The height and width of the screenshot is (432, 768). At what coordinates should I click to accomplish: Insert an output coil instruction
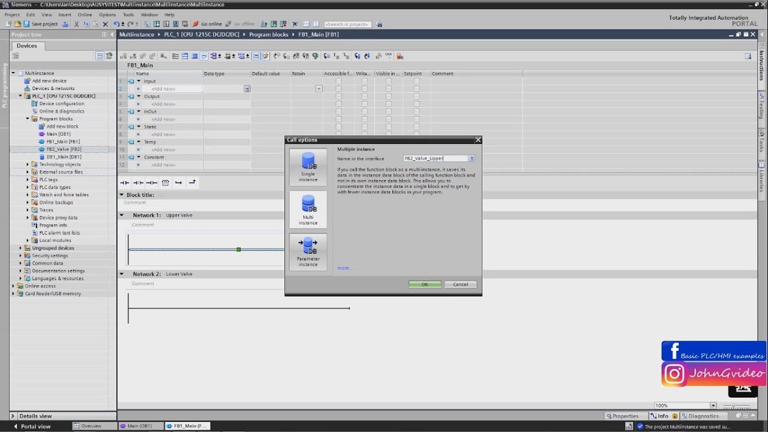tap(152, 182)
